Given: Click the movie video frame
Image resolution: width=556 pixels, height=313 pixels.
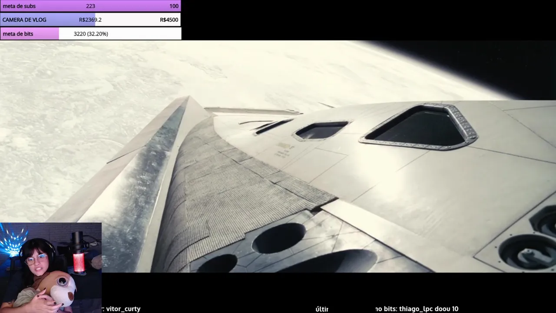Looking at the screenshot, I should pos(278,156).
